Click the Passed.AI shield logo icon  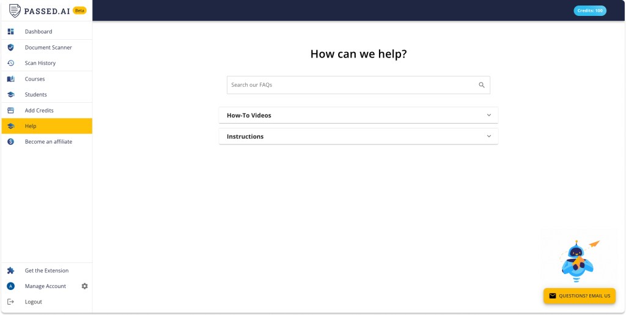(15, 11)
